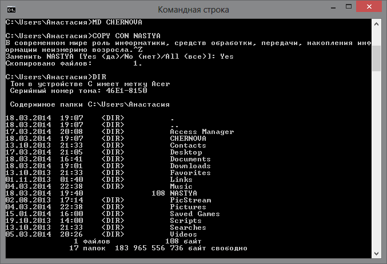Click the DIR command text
The image size is (387, 264).
(99, 77)
